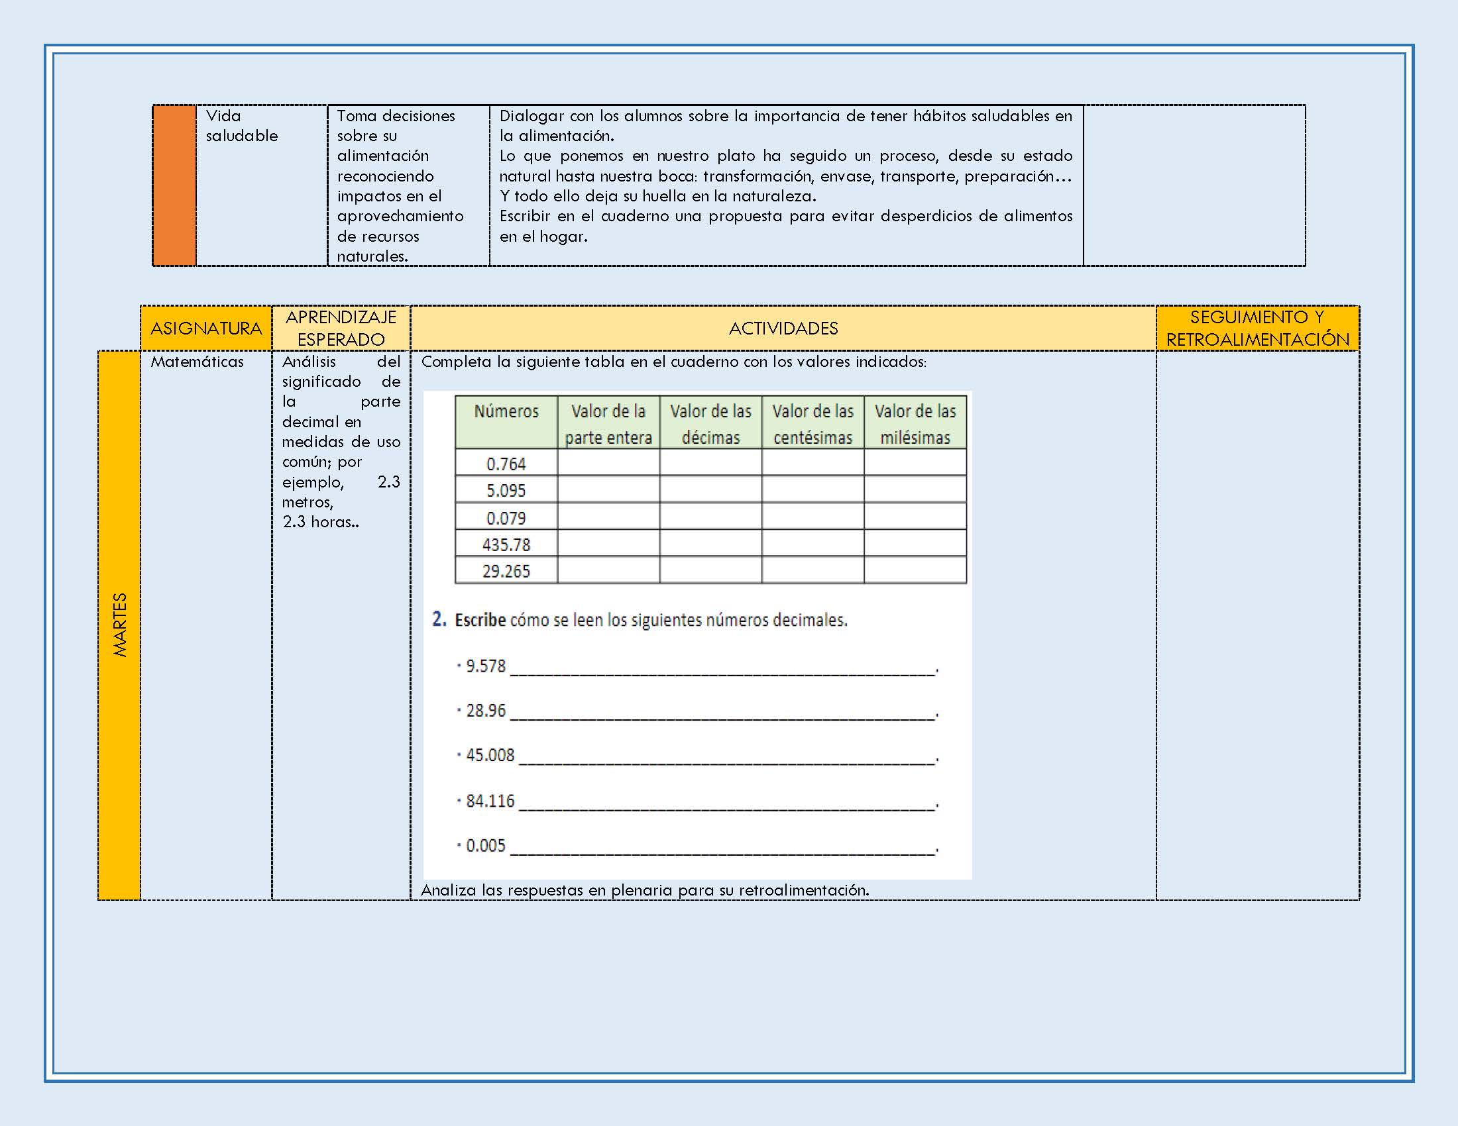Viewport: 1458px width, 1126px height.
Task: Click the Vida saludable subject cell
Action: 241,126
